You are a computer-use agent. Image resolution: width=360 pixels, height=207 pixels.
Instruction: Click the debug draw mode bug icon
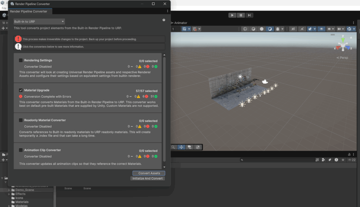278,29
